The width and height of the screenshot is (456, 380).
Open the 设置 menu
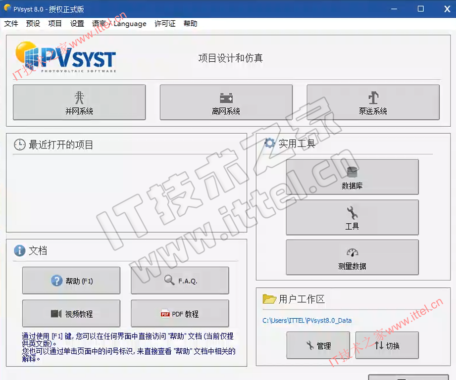point(77,23)
